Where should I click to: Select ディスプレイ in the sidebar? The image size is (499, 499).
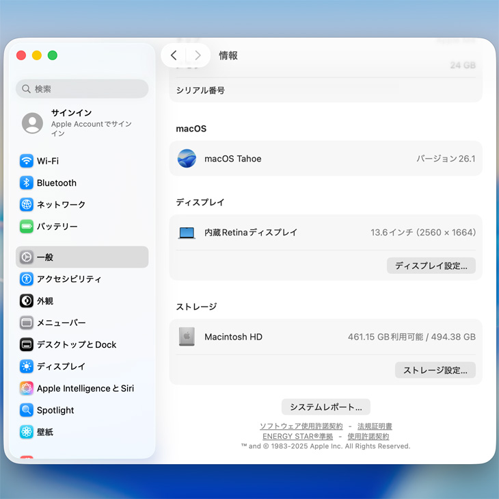click(x=61, y=367)
